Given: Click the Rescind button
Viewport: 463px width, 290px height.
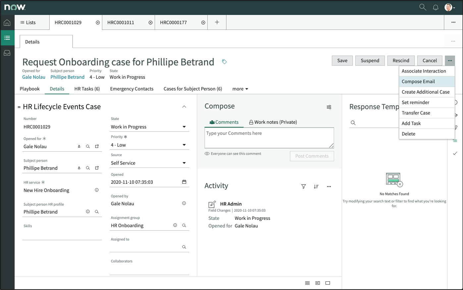Looking at the screenshot, I should click(x=401, y=61).
